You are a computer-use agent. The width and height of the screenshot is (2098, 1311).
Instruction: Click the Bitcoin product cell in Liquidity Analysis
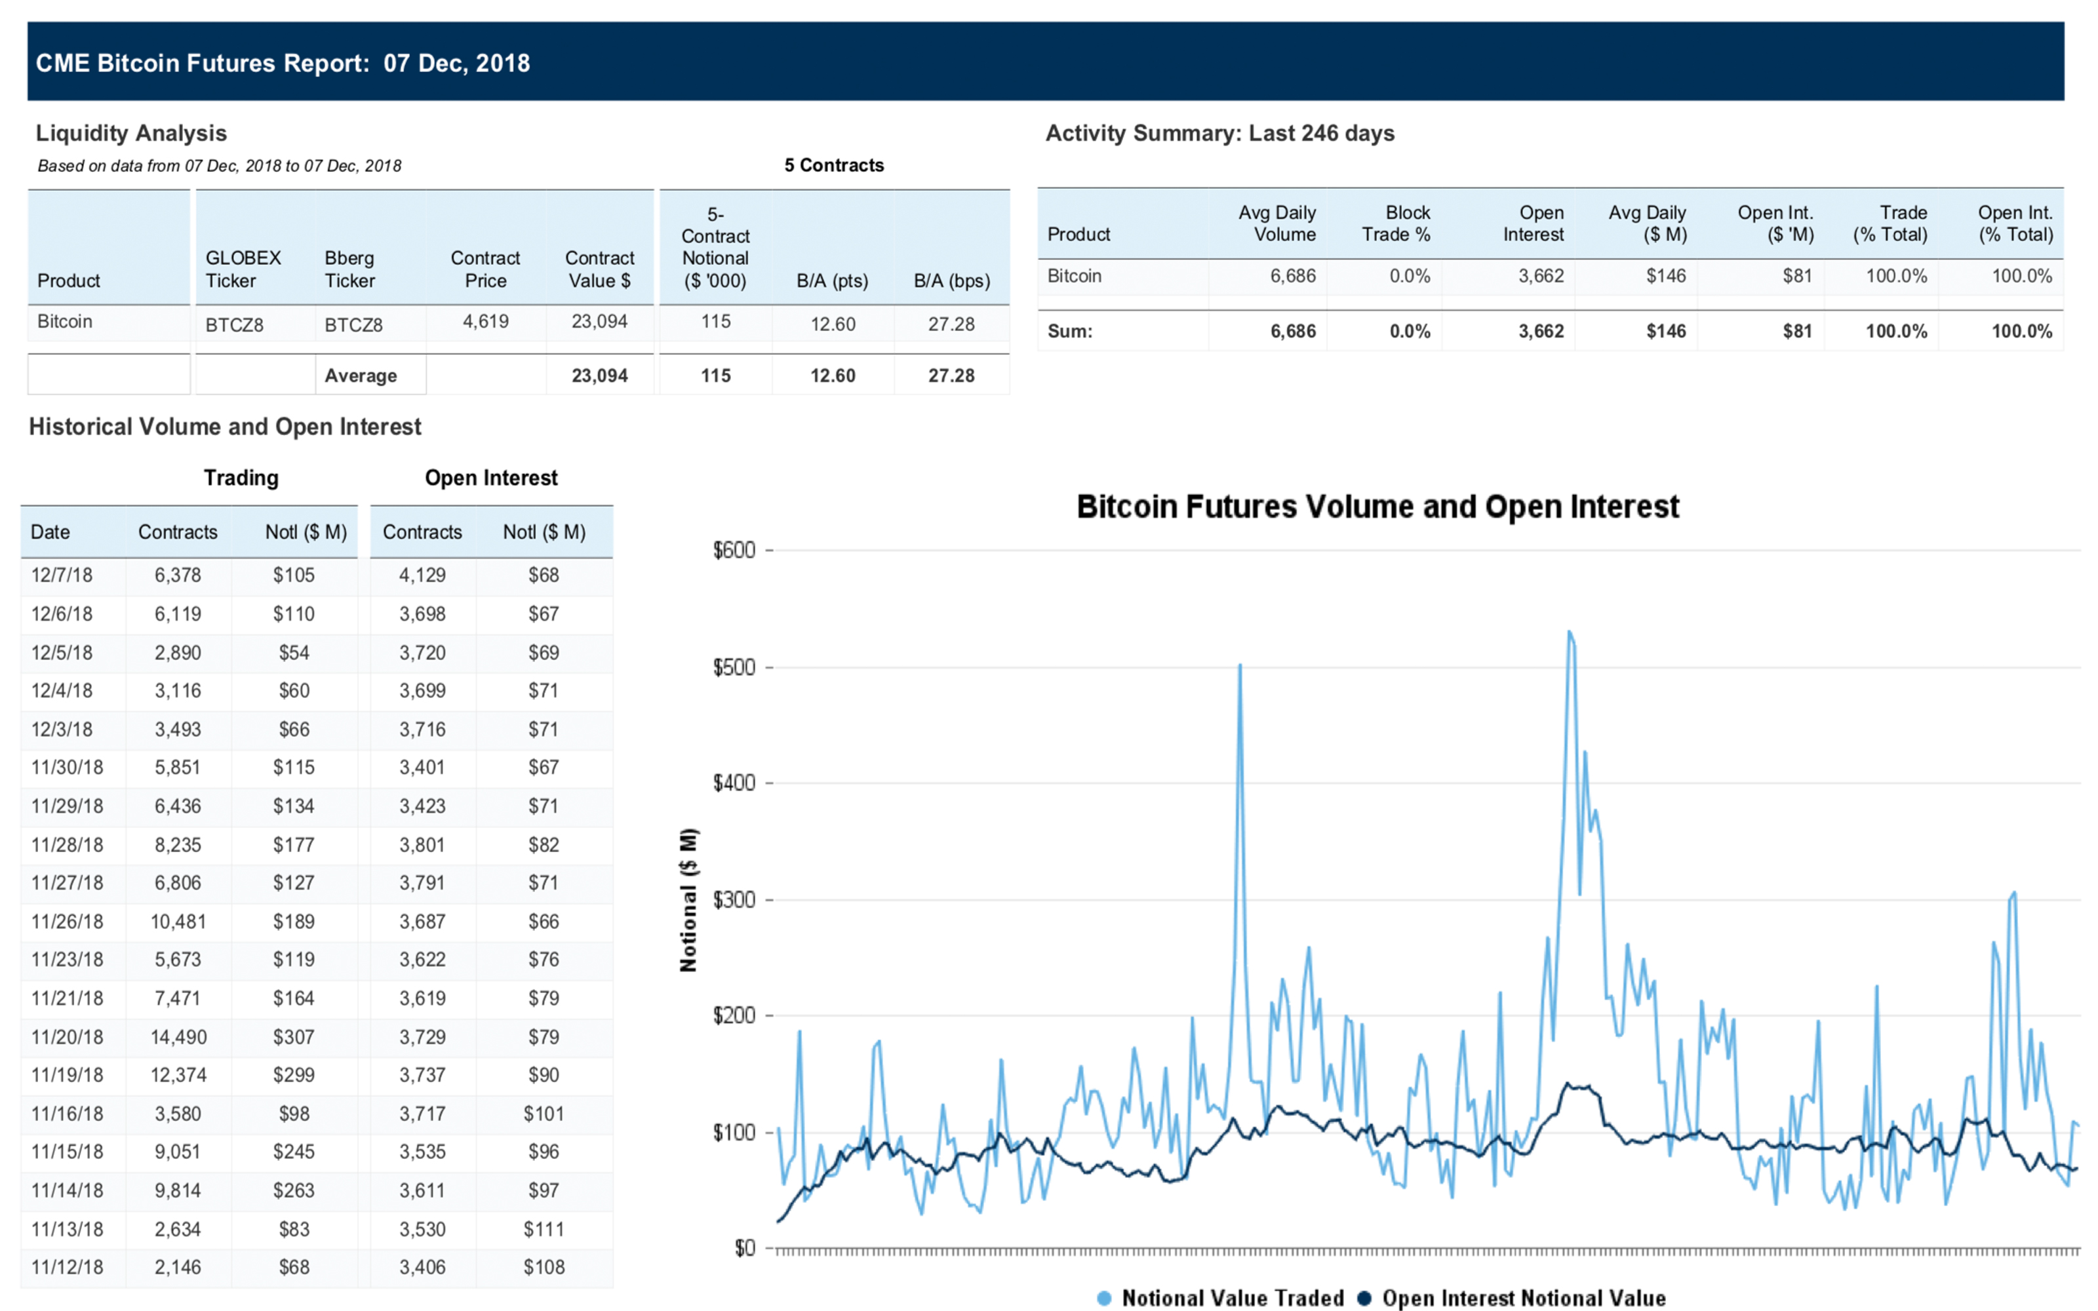click(x=65, y=322)
